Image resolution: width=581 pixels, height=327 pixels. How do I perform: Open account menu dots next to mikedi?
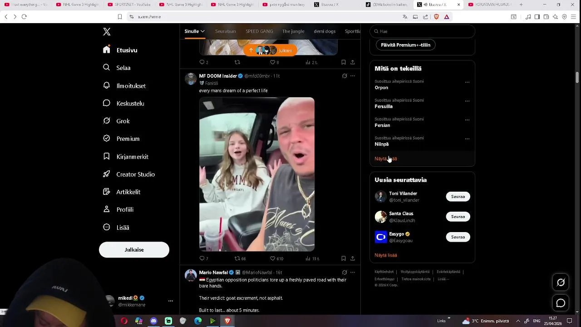click(171, 301)
